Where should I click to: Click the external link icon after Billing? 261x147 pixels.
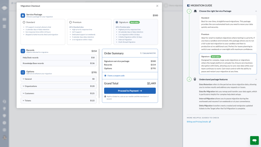(x=210, y=122)
